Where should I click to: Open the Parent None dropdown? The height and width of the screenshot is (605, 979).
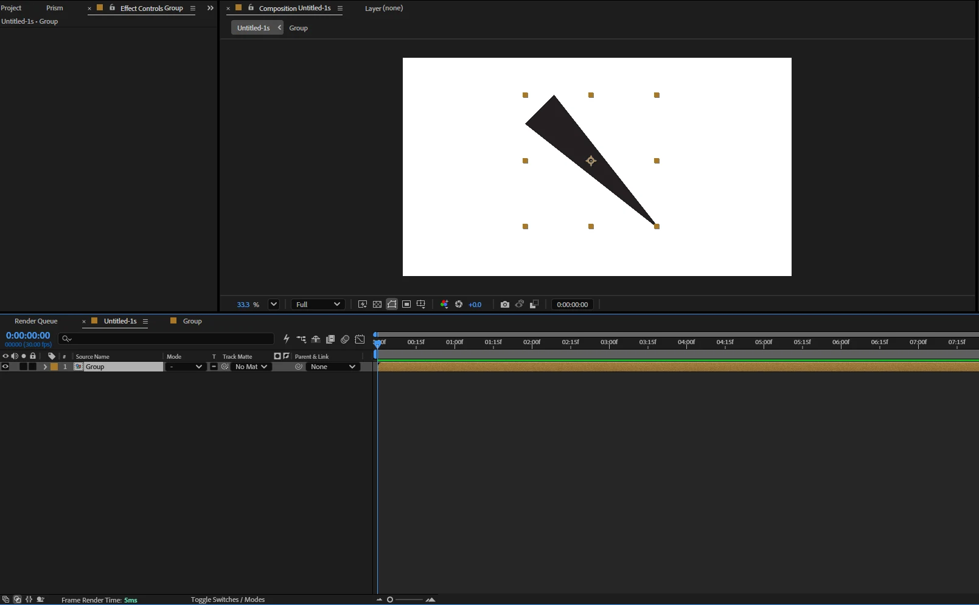pos(333,367)
